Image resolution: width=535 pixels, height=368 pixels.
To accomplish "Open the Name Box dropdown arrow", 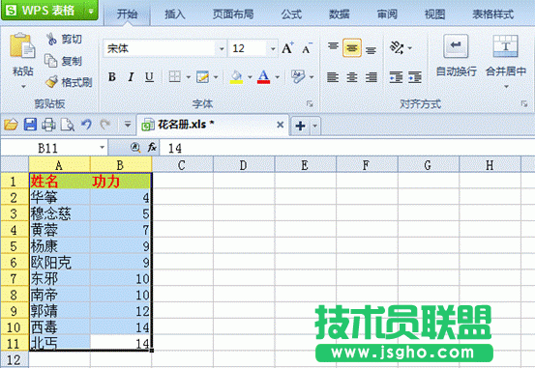I will [x=102, y=148].
